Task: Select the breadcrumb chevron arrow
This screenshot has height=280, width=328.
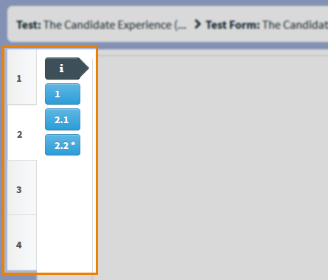Action: click(198, 24)
